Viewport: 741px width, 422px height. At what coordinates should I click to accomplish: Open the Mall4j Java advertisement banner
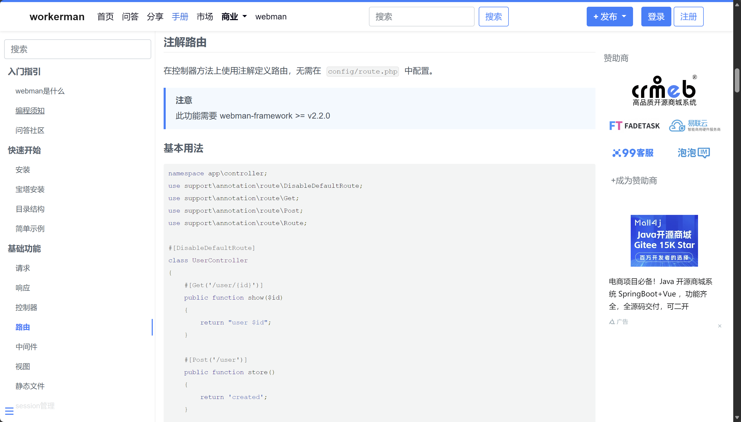(664, 241)
